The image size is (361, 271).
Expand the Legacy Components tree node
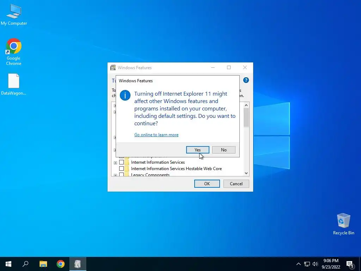[115, 175]
